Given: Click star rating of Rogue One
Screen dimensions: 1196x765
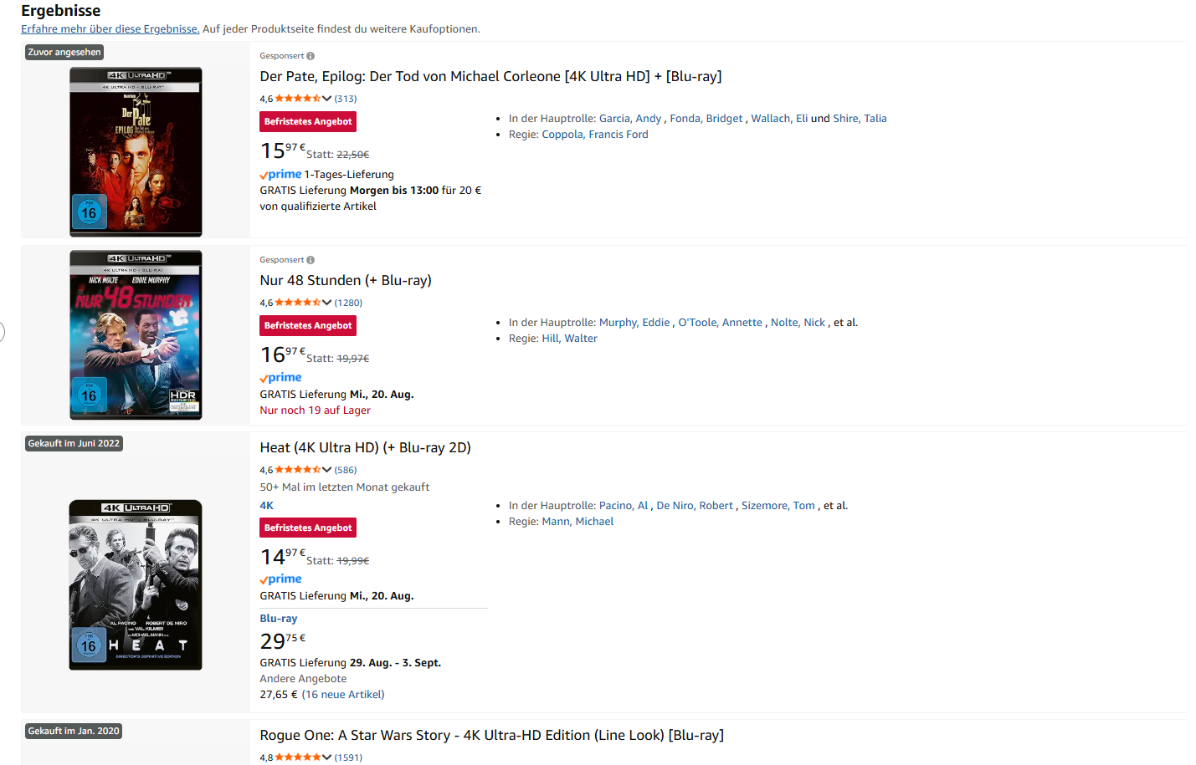Looking at the screenshot, I should [x=297, y=757].
